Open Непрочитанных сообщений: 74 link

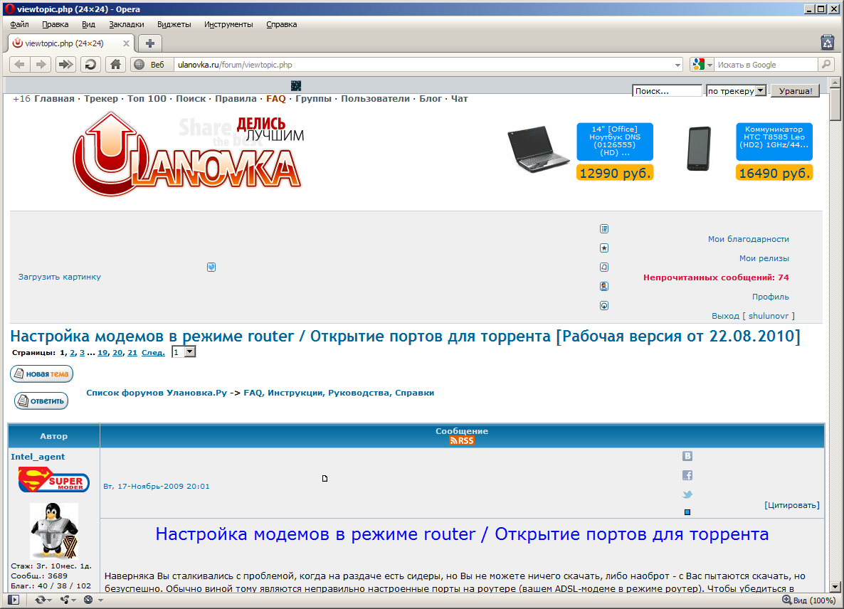coord(716,277)
